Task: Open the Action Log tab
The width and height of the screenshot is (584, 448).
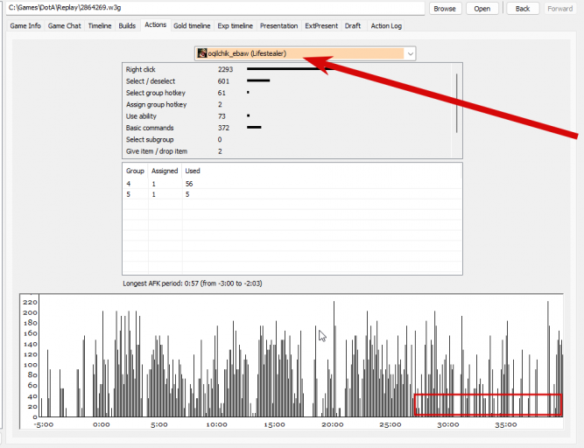Action: point(386,25)
